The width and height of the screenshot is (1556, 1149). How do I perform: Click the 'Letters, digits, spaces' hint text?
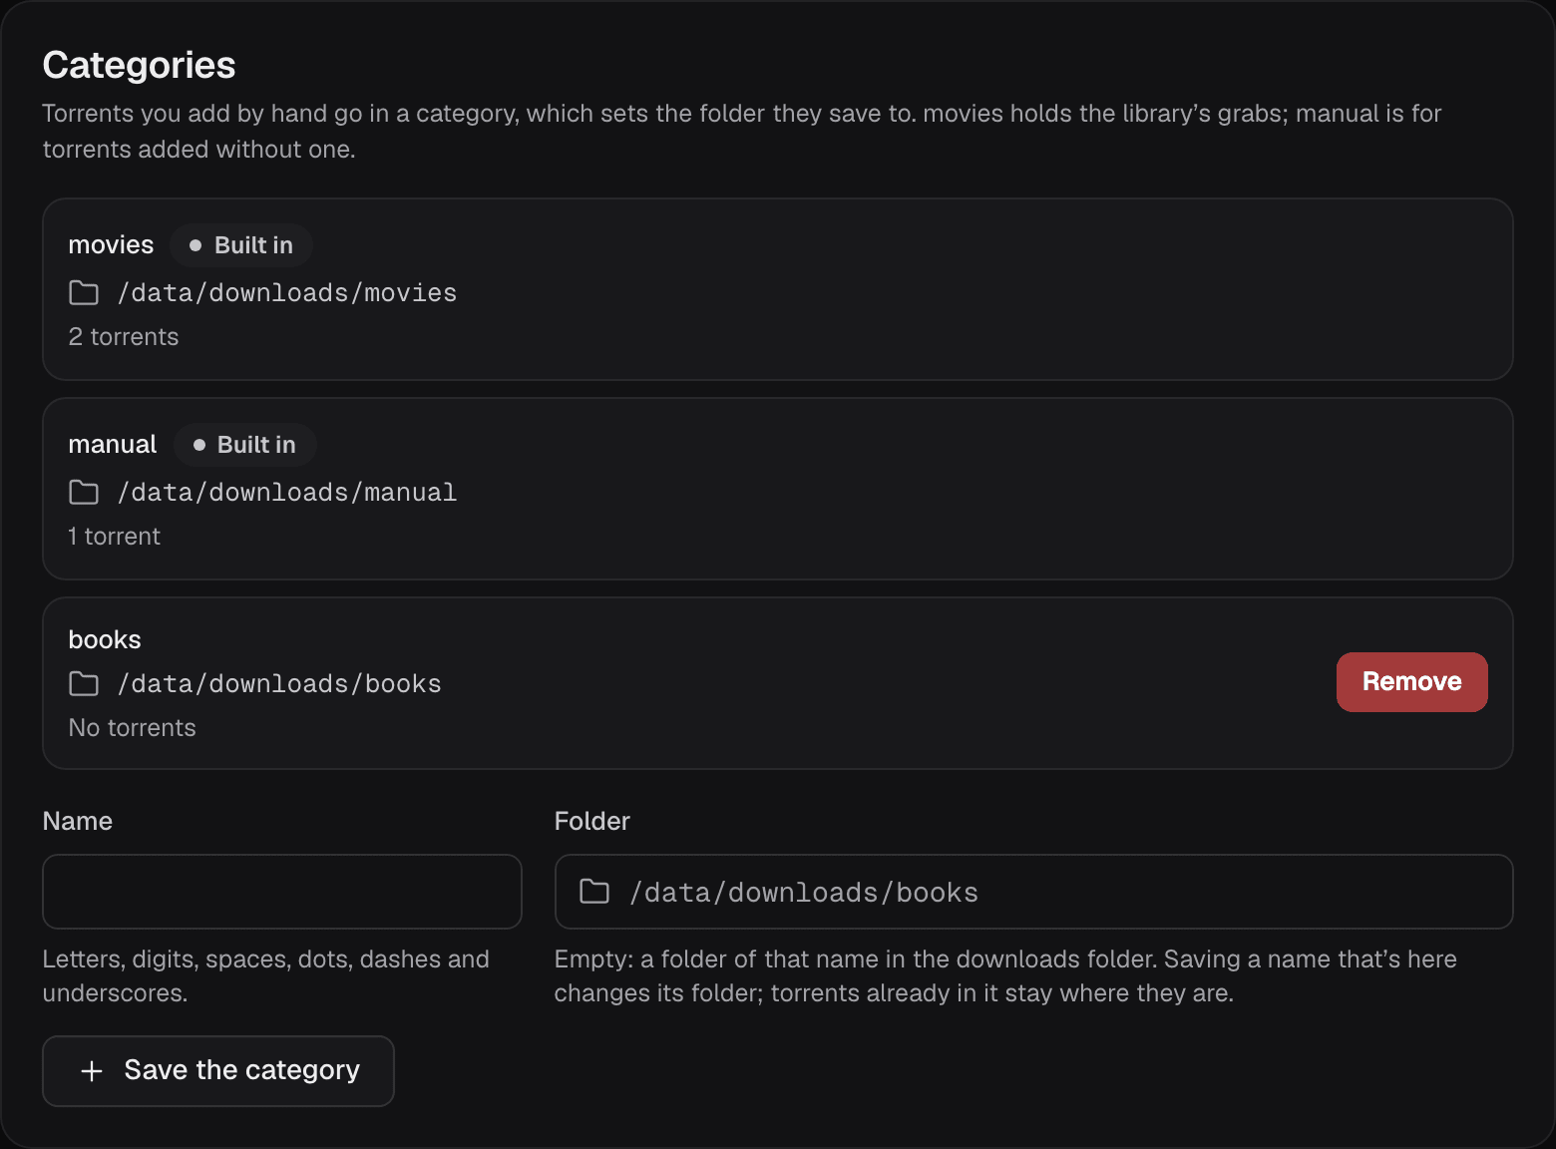click(x=266, y=975)
